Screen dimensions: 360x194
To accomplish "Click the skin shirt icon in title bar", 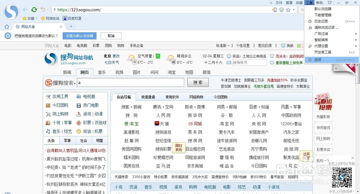I will [x=330, y=3].
